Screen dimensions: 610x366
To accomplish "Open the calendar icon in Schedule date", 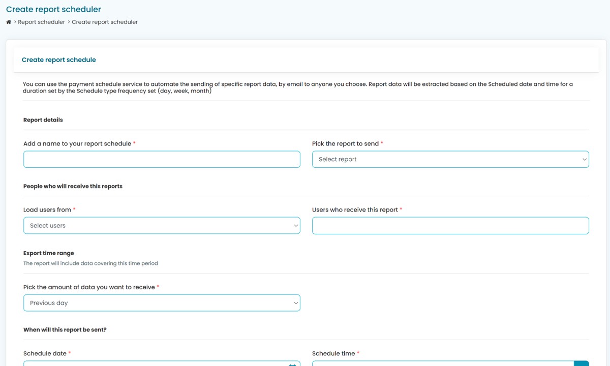I will [292, 364].
